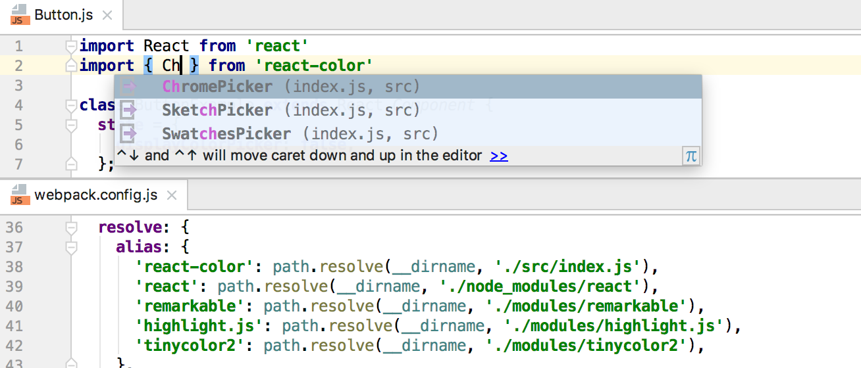Screen dimensions: 861x368
Task: Select ChromePicker completion suggestion
Action: pyautogui.click(x=408, y=87)
